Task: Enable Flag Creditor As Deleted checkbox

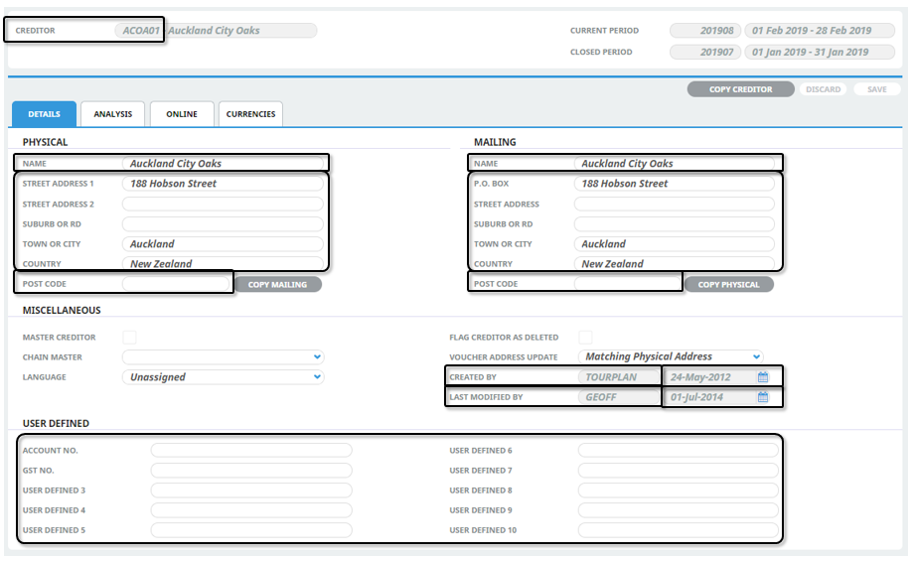Action: click(586, 338)
